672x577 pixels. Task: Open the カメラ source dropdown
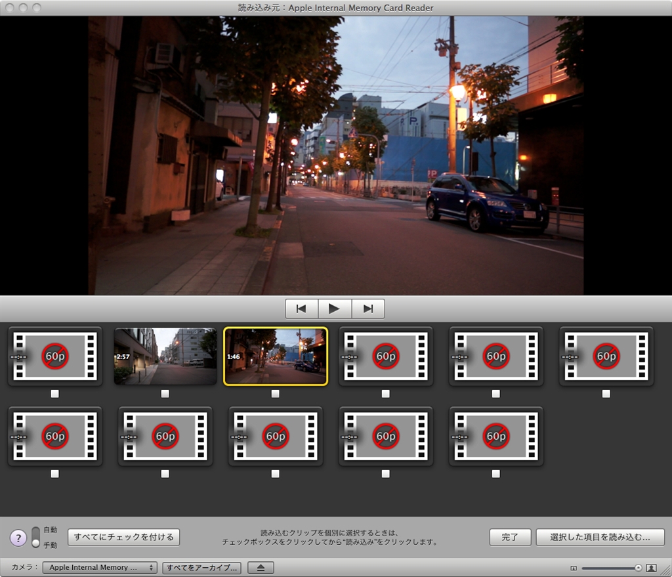(100, 568)
